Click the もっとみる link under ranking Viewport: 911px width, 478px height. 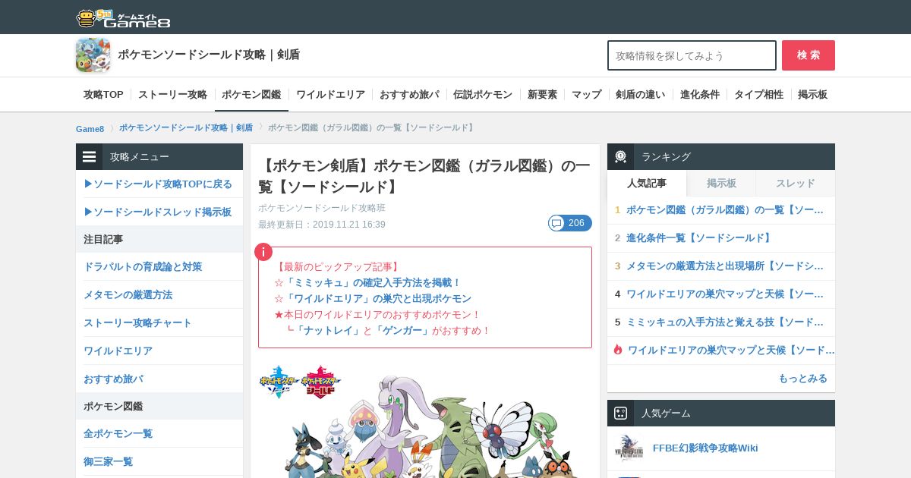(x=802, y=379)
